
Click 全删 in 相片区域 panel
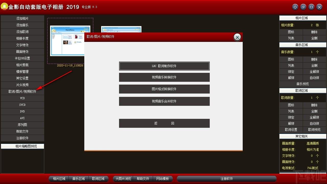[314, 38]
